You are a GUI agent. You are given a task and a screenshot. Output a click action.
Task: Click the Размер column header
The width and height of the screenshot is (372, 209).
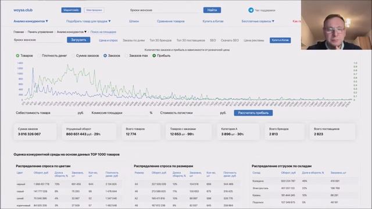click(x=139, y=173)
